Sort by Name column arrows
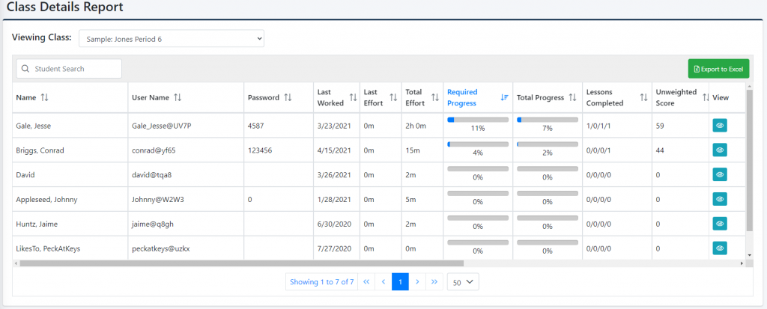Viewport: 767px width, 309px height. point(44,97)
